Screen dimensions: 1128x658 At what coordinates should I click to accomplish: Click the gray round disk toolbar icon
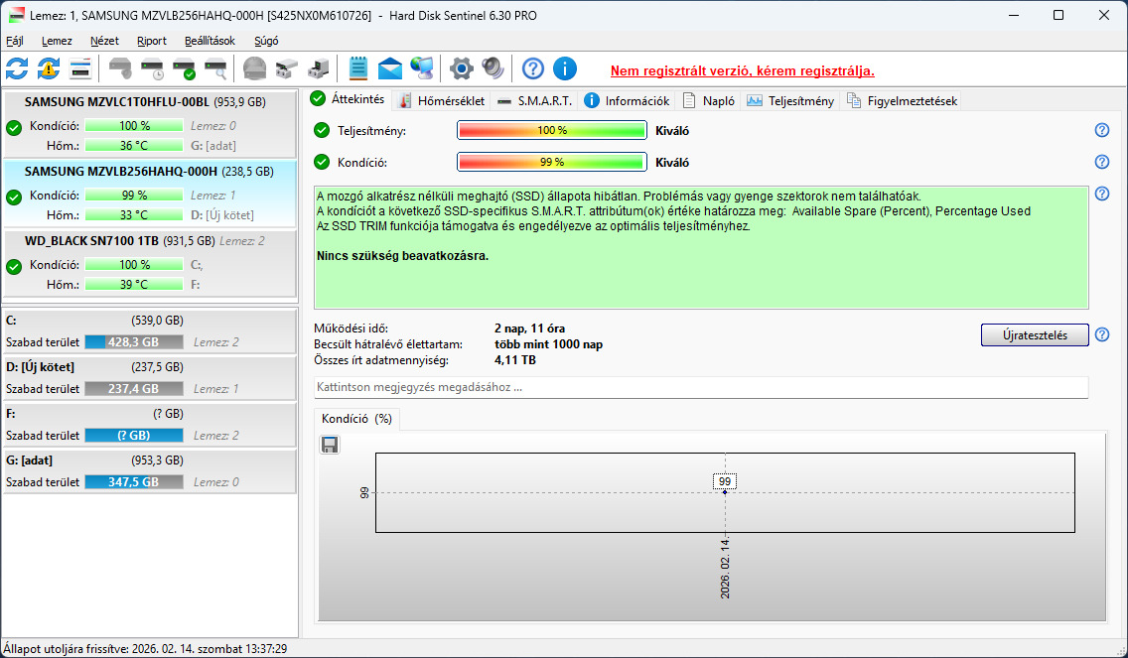254,69
